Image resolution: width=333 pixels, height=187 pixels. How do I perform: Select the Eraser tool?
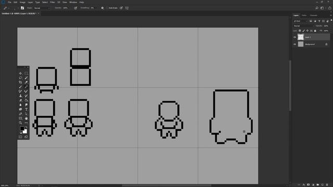20,100
